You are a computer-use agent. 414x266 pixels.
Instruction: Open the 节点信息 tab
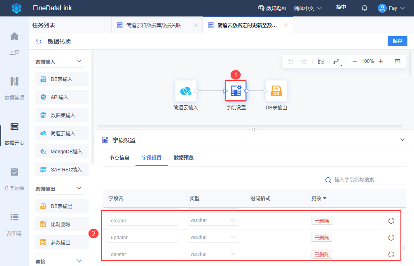pyautogui.click(x=119, y=157)
